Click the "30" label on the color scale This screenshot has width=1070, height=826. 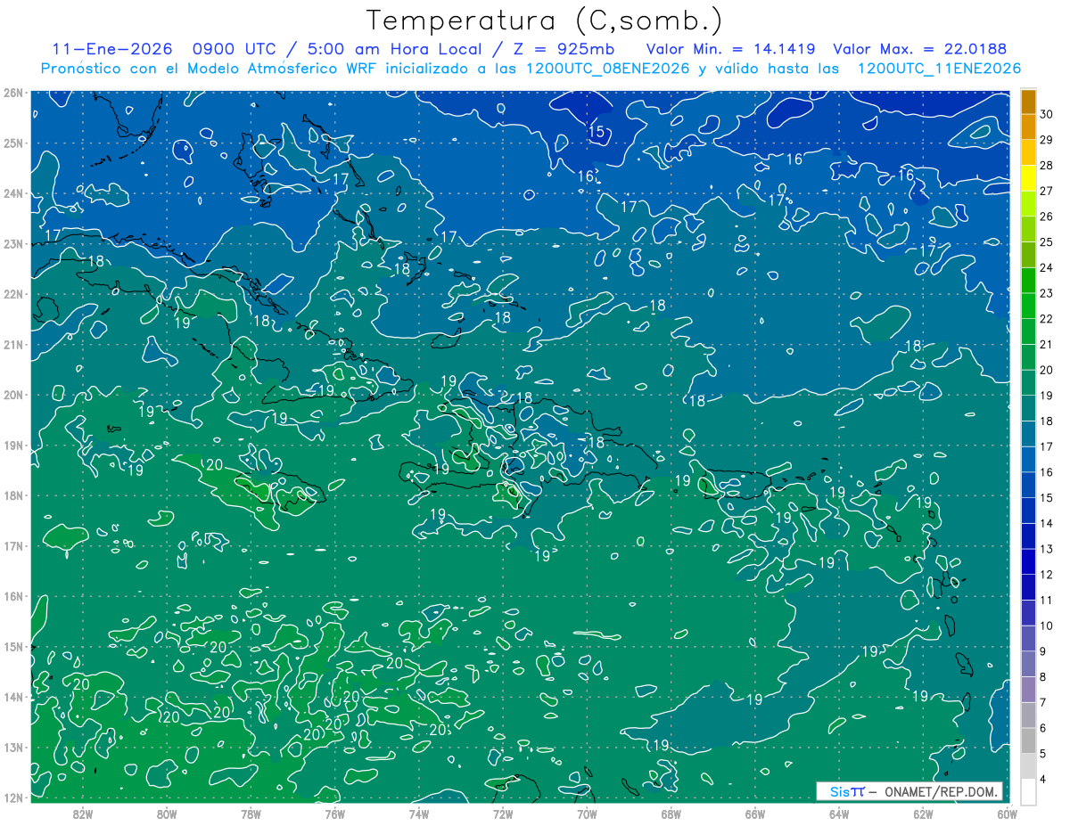click(1047, 113)
